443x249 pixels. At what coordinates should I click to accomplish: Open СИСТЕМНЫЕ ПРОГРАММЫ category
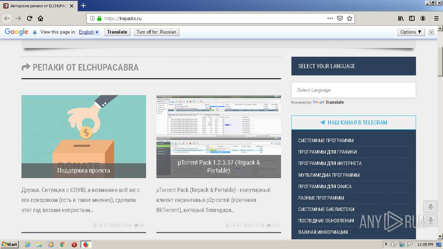[326, 140]
